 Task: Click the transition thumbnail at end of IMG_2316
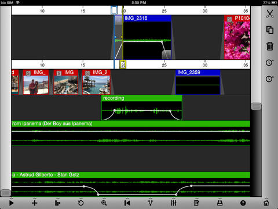click(166, 55)
